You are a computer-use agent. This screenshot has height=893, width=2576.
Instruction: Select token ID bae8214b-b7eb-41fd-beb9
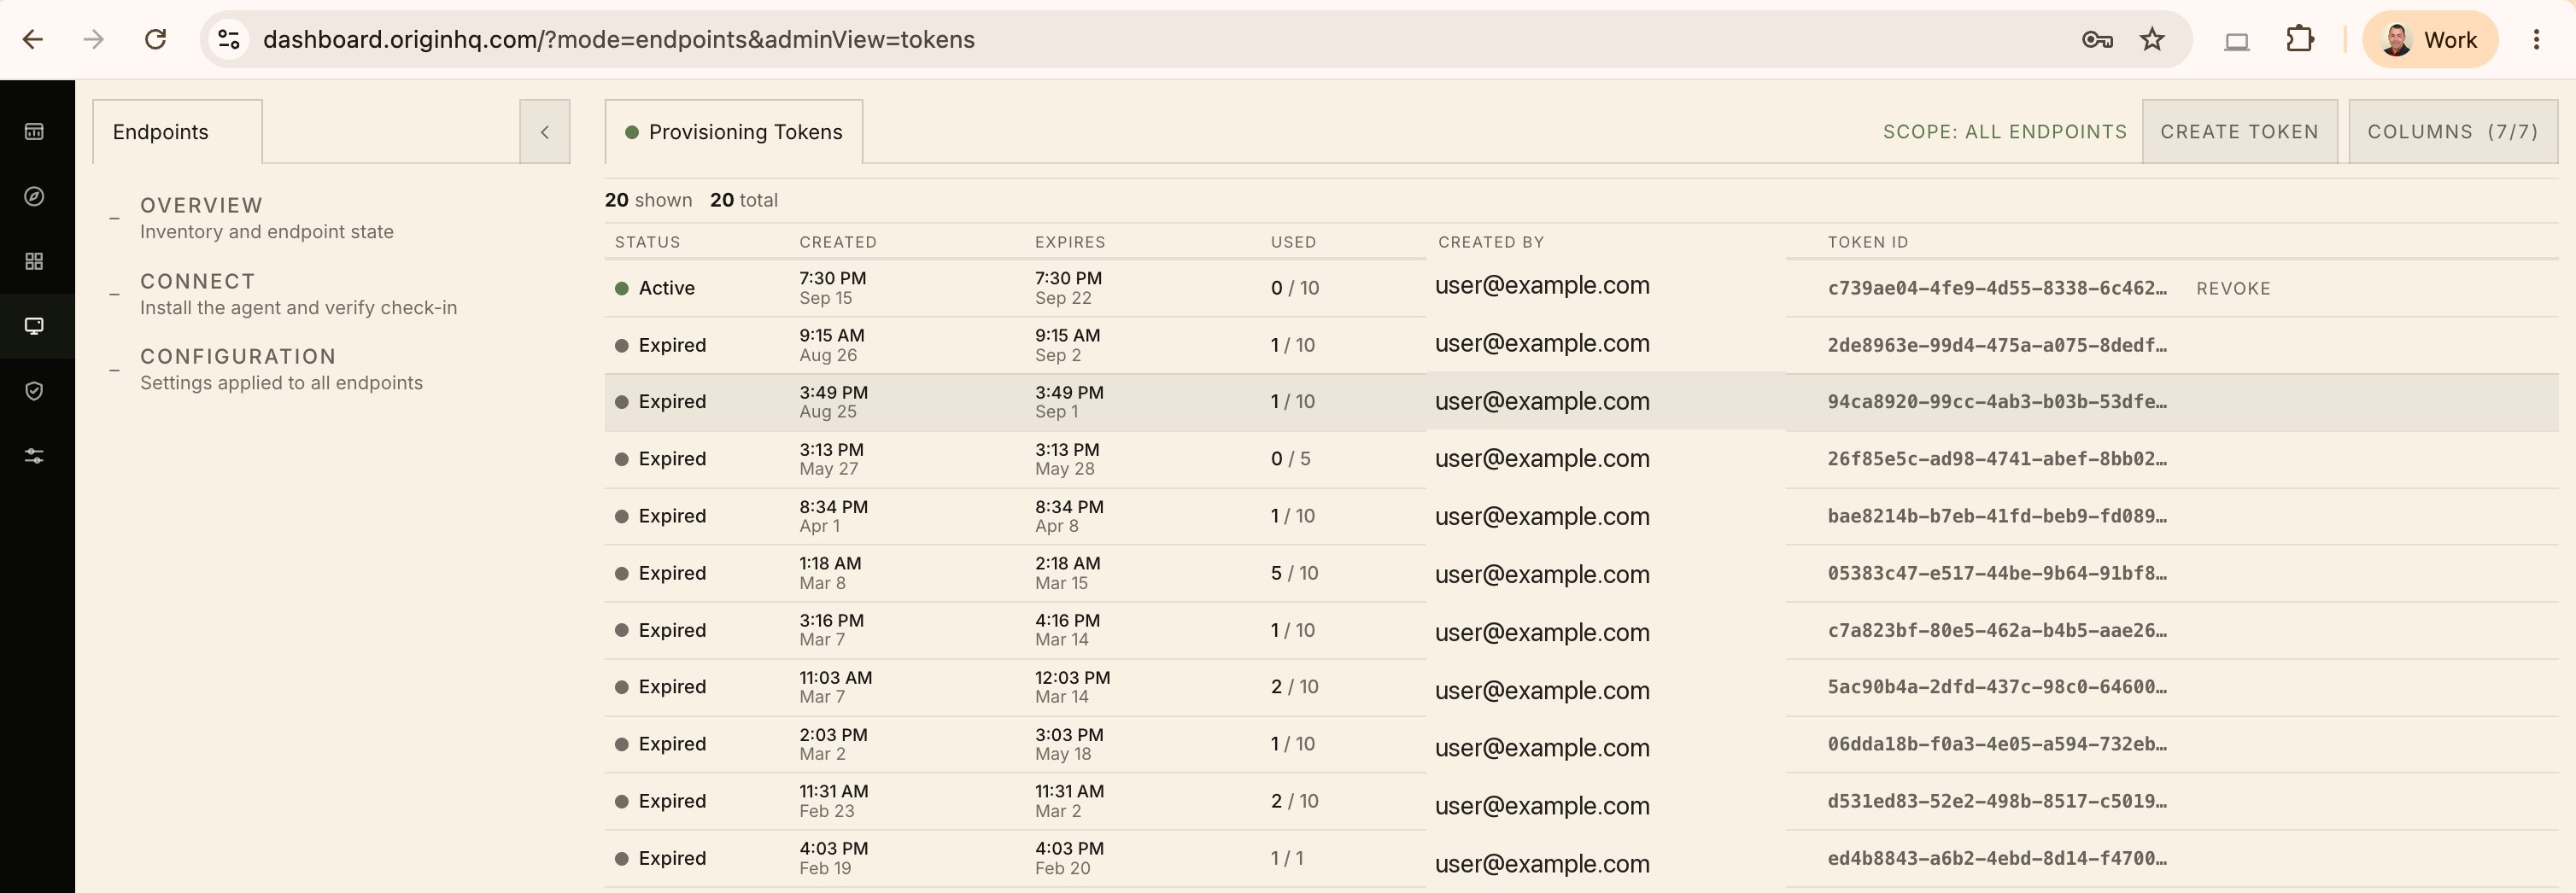click(1996, 516)
